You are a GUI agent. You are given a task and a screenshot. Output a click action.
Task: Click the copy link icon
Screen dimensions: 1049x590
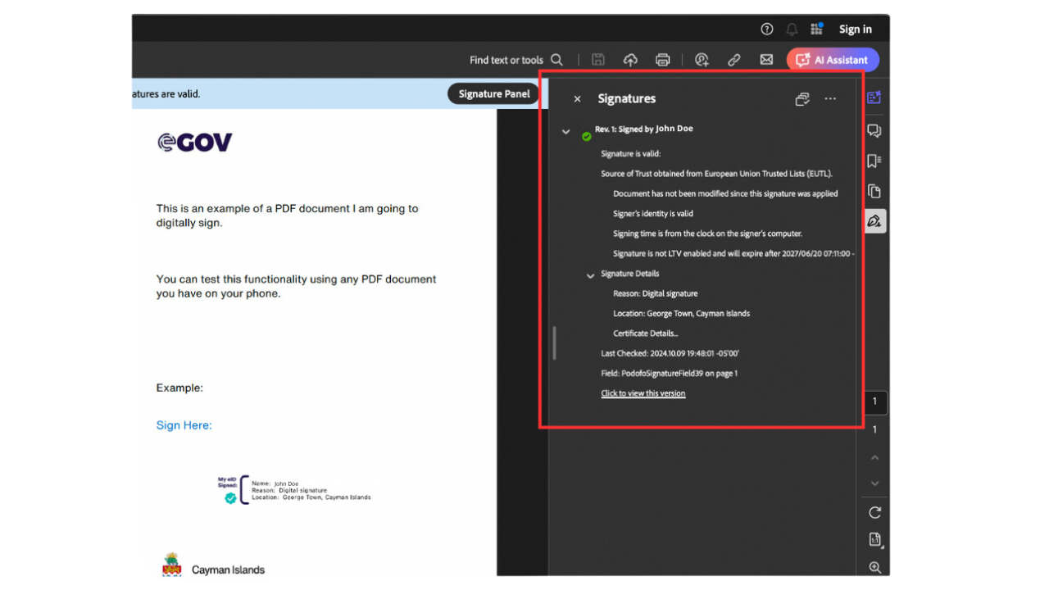coord(734,60)
